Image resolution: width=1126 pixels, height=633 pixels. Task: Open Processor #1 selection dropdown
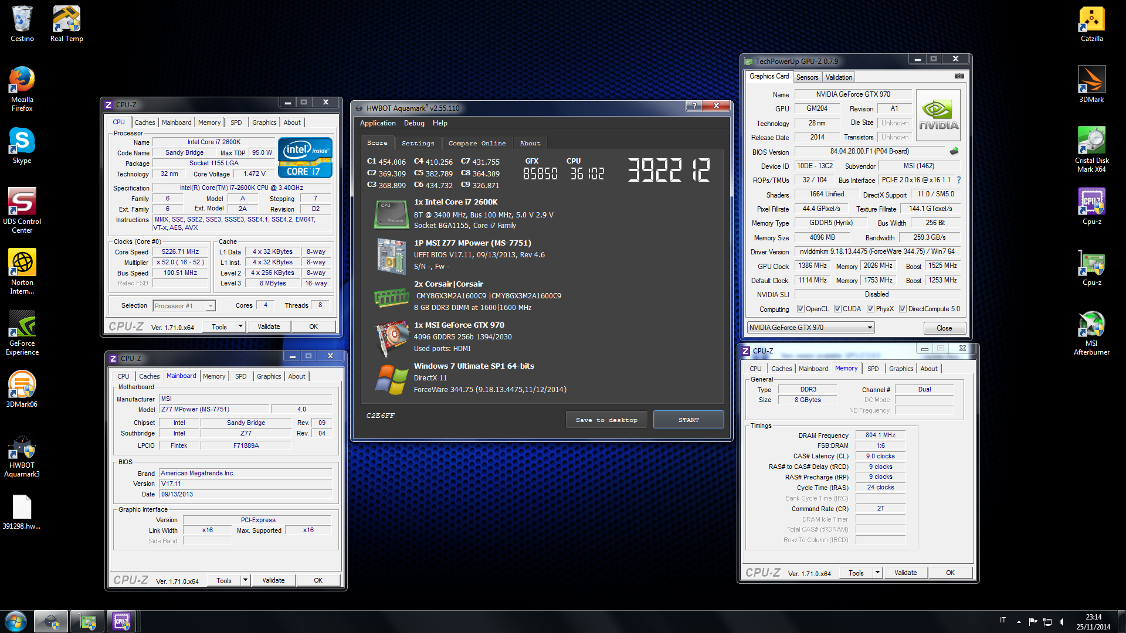click(x=184, y=306)
